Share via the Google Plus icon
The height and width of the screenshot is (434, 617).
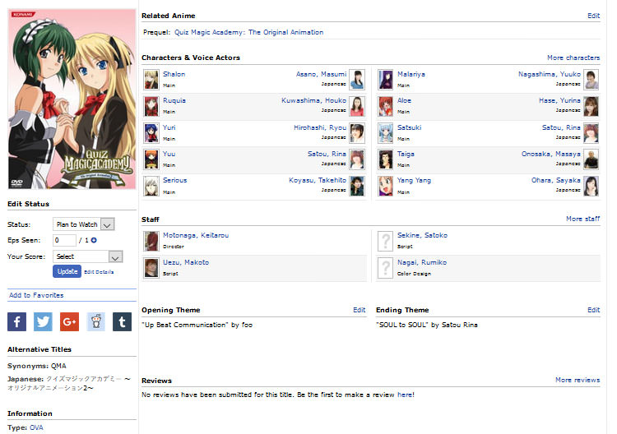point(69,321)
